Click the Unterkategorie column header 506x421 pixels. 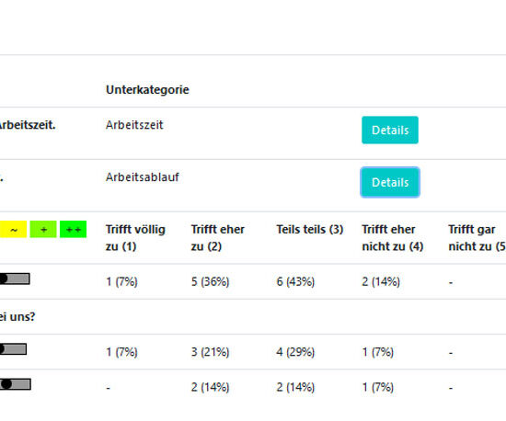click(147, 89)
